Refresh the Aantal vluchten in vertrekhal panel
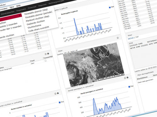 (x=55, y=94)
